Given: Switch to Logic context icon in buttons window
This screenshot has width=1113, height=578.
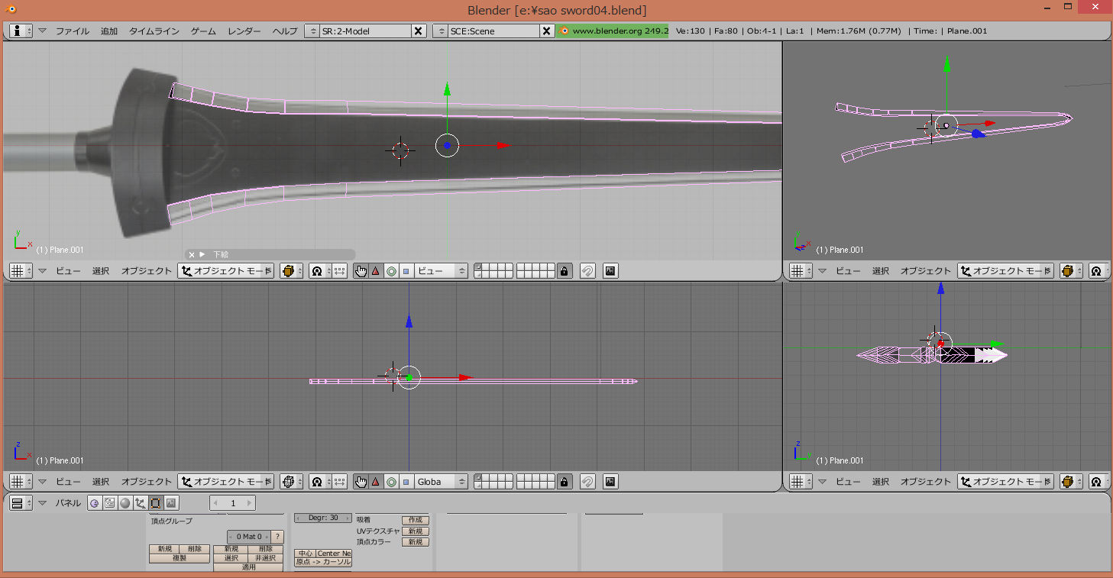Looking at the screenshot, I should pyautogui.click(x=95, y=503).
